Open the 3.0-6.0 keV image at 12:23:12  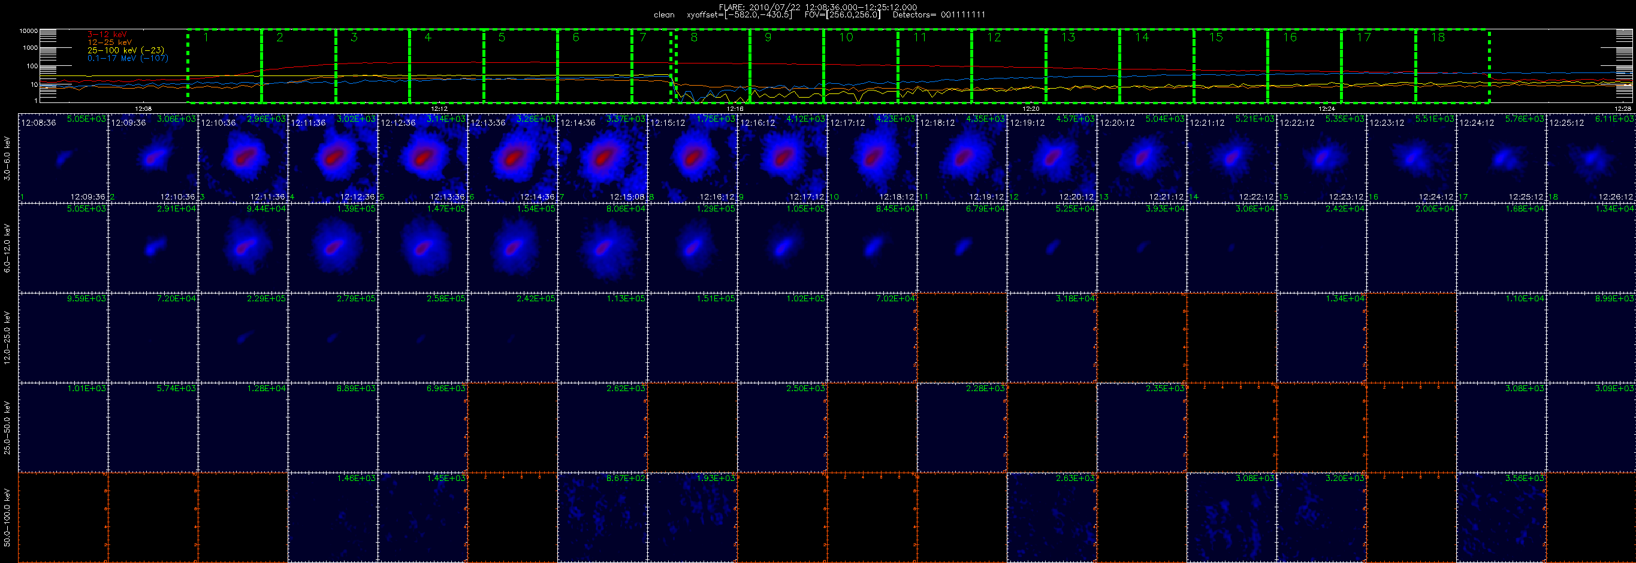(x=1412, y=158)
